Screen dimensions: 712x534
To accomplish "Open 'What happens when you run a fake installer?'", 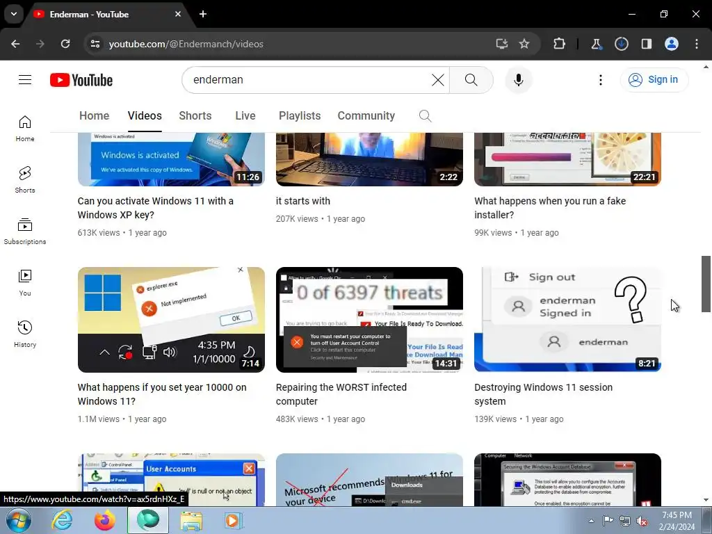I will tap(550, 208).
